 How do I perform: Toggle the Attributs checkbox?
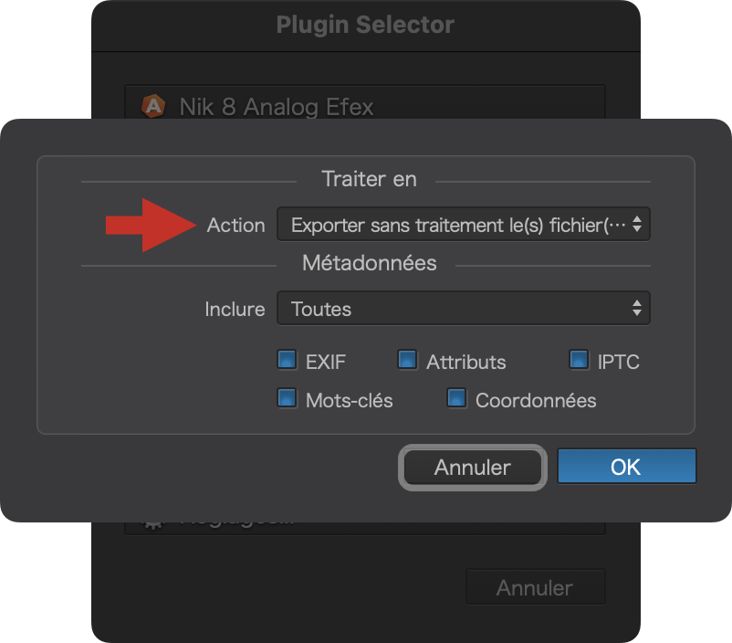(x=408, y=360)
